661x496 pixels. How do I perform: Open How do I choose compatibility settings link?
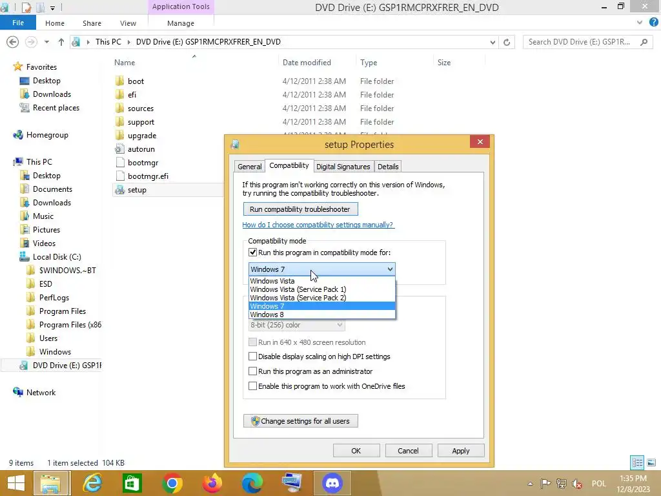318,225
